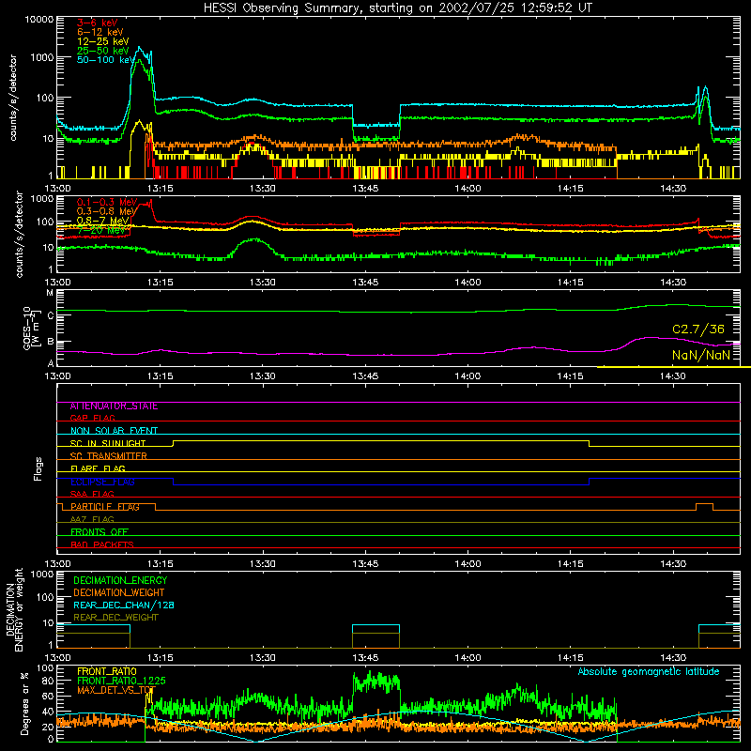
Task: Click the 'FRONTS_OFF' flag label
Action: (100, 532)
